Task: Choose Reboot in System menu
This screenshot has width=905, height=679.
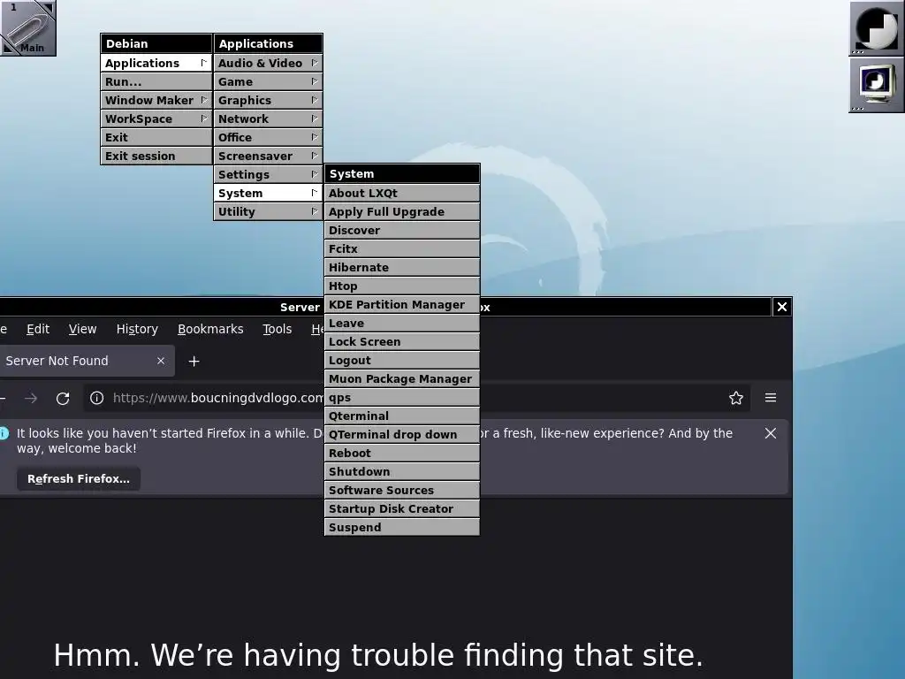Action: pyautogui.click(x=402, y=454)
